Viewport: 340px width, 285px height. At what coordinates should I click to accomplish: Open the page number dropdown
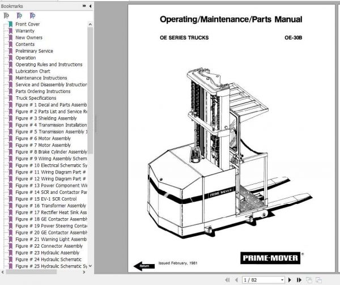[282, 280]
